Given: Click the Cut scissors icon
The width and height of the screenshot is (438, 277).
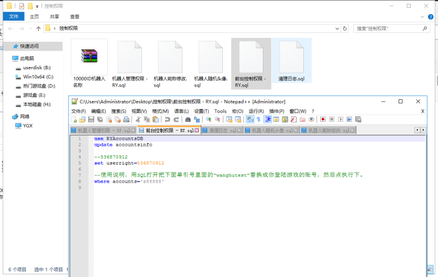Looking at the screenshot, I should pyautogui.click(x=138, y=119).
